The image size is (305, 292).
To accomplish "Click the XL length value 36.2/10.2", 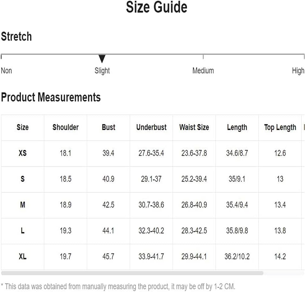I will [237, 257].
